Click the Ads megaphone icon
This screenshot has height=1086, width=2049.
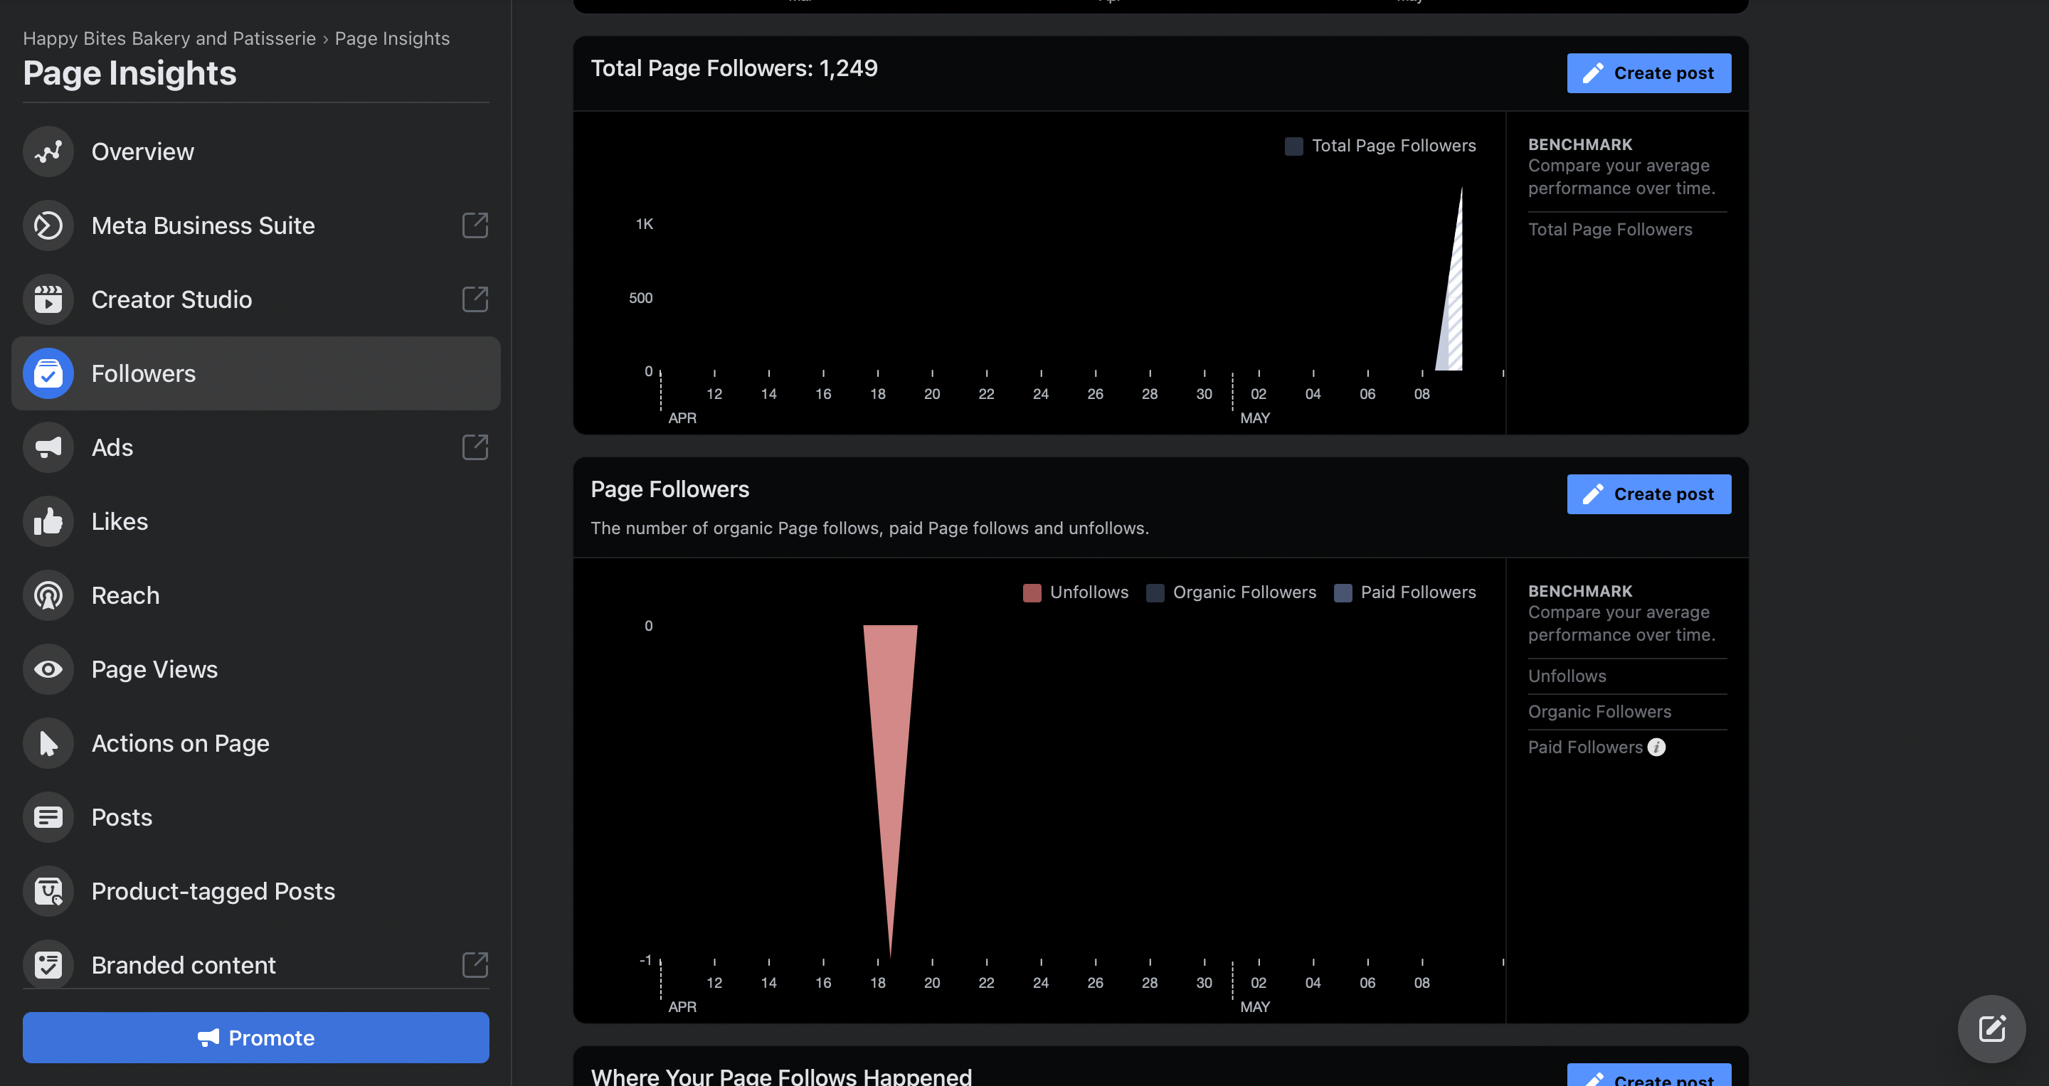[x=48, y=447]
